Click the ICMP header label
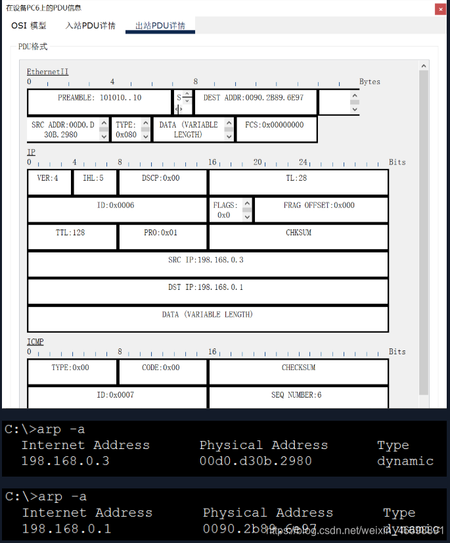The height and width of the screenshot is (543, 450). [x=35, y=341]
